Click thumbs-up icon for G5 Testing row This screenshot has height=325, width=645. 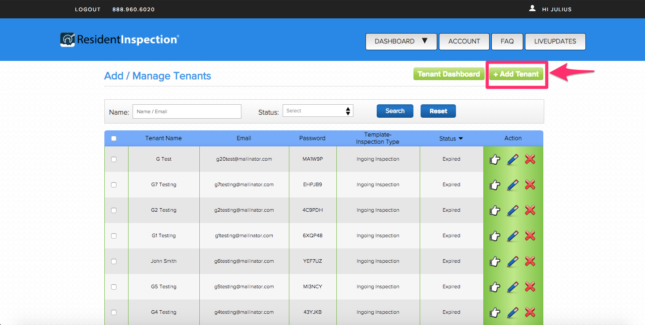[494, 287]
